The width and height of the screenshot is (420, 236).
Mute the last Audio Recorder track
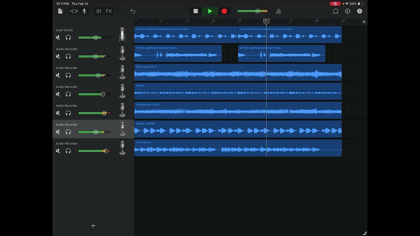pyautogui.click(x=58, y=151)
